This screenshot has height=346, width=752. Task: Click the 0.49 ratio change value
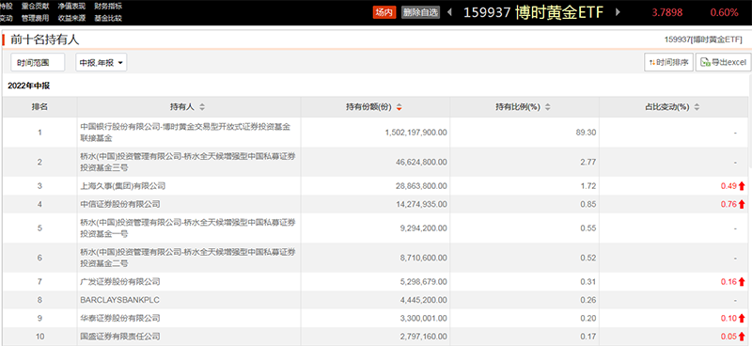click(x=728, y=186)
